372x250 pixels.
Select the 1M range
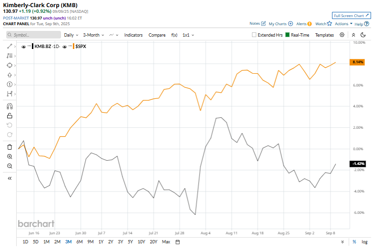46,242
